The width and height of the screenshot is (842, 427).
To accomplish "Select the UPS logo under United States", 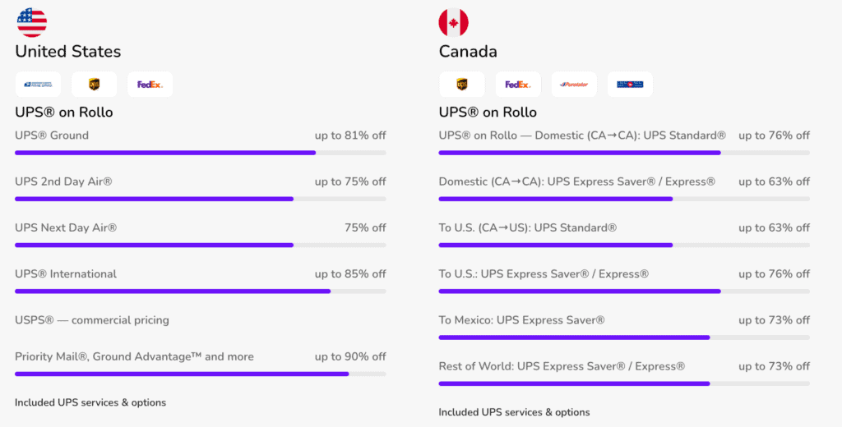I will coord(94,84).
